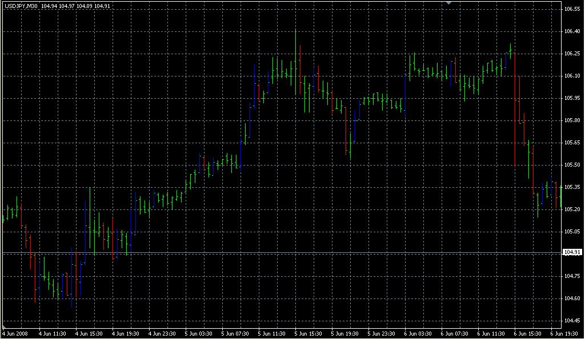Click the 4 Jun 2008 time axis label
Image resolution: width=585 pixels, height=339 pixels.
point(17,334)
